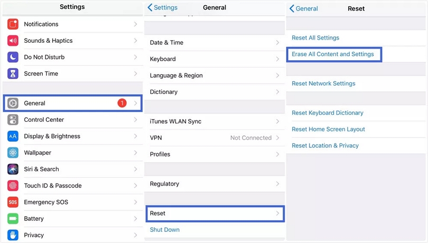Viewport: 428px width, 243px height.
Task: Open Date & Time row chevron
Action: click(277, 43)
